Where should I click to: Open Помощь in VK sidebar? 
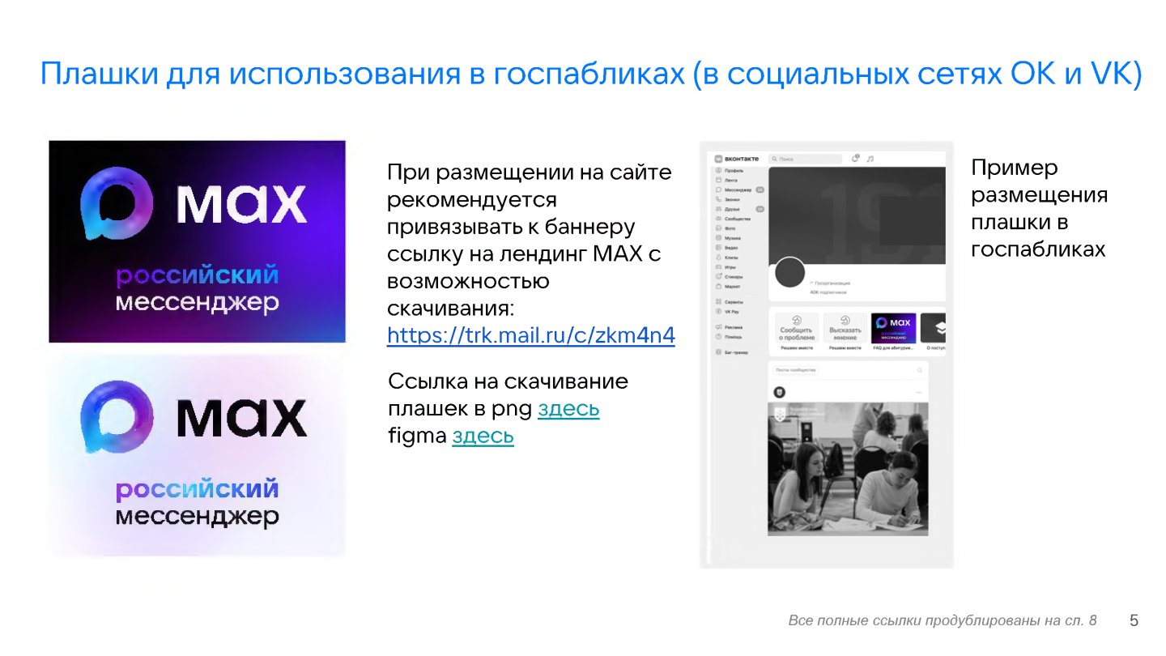coord(729,336)
